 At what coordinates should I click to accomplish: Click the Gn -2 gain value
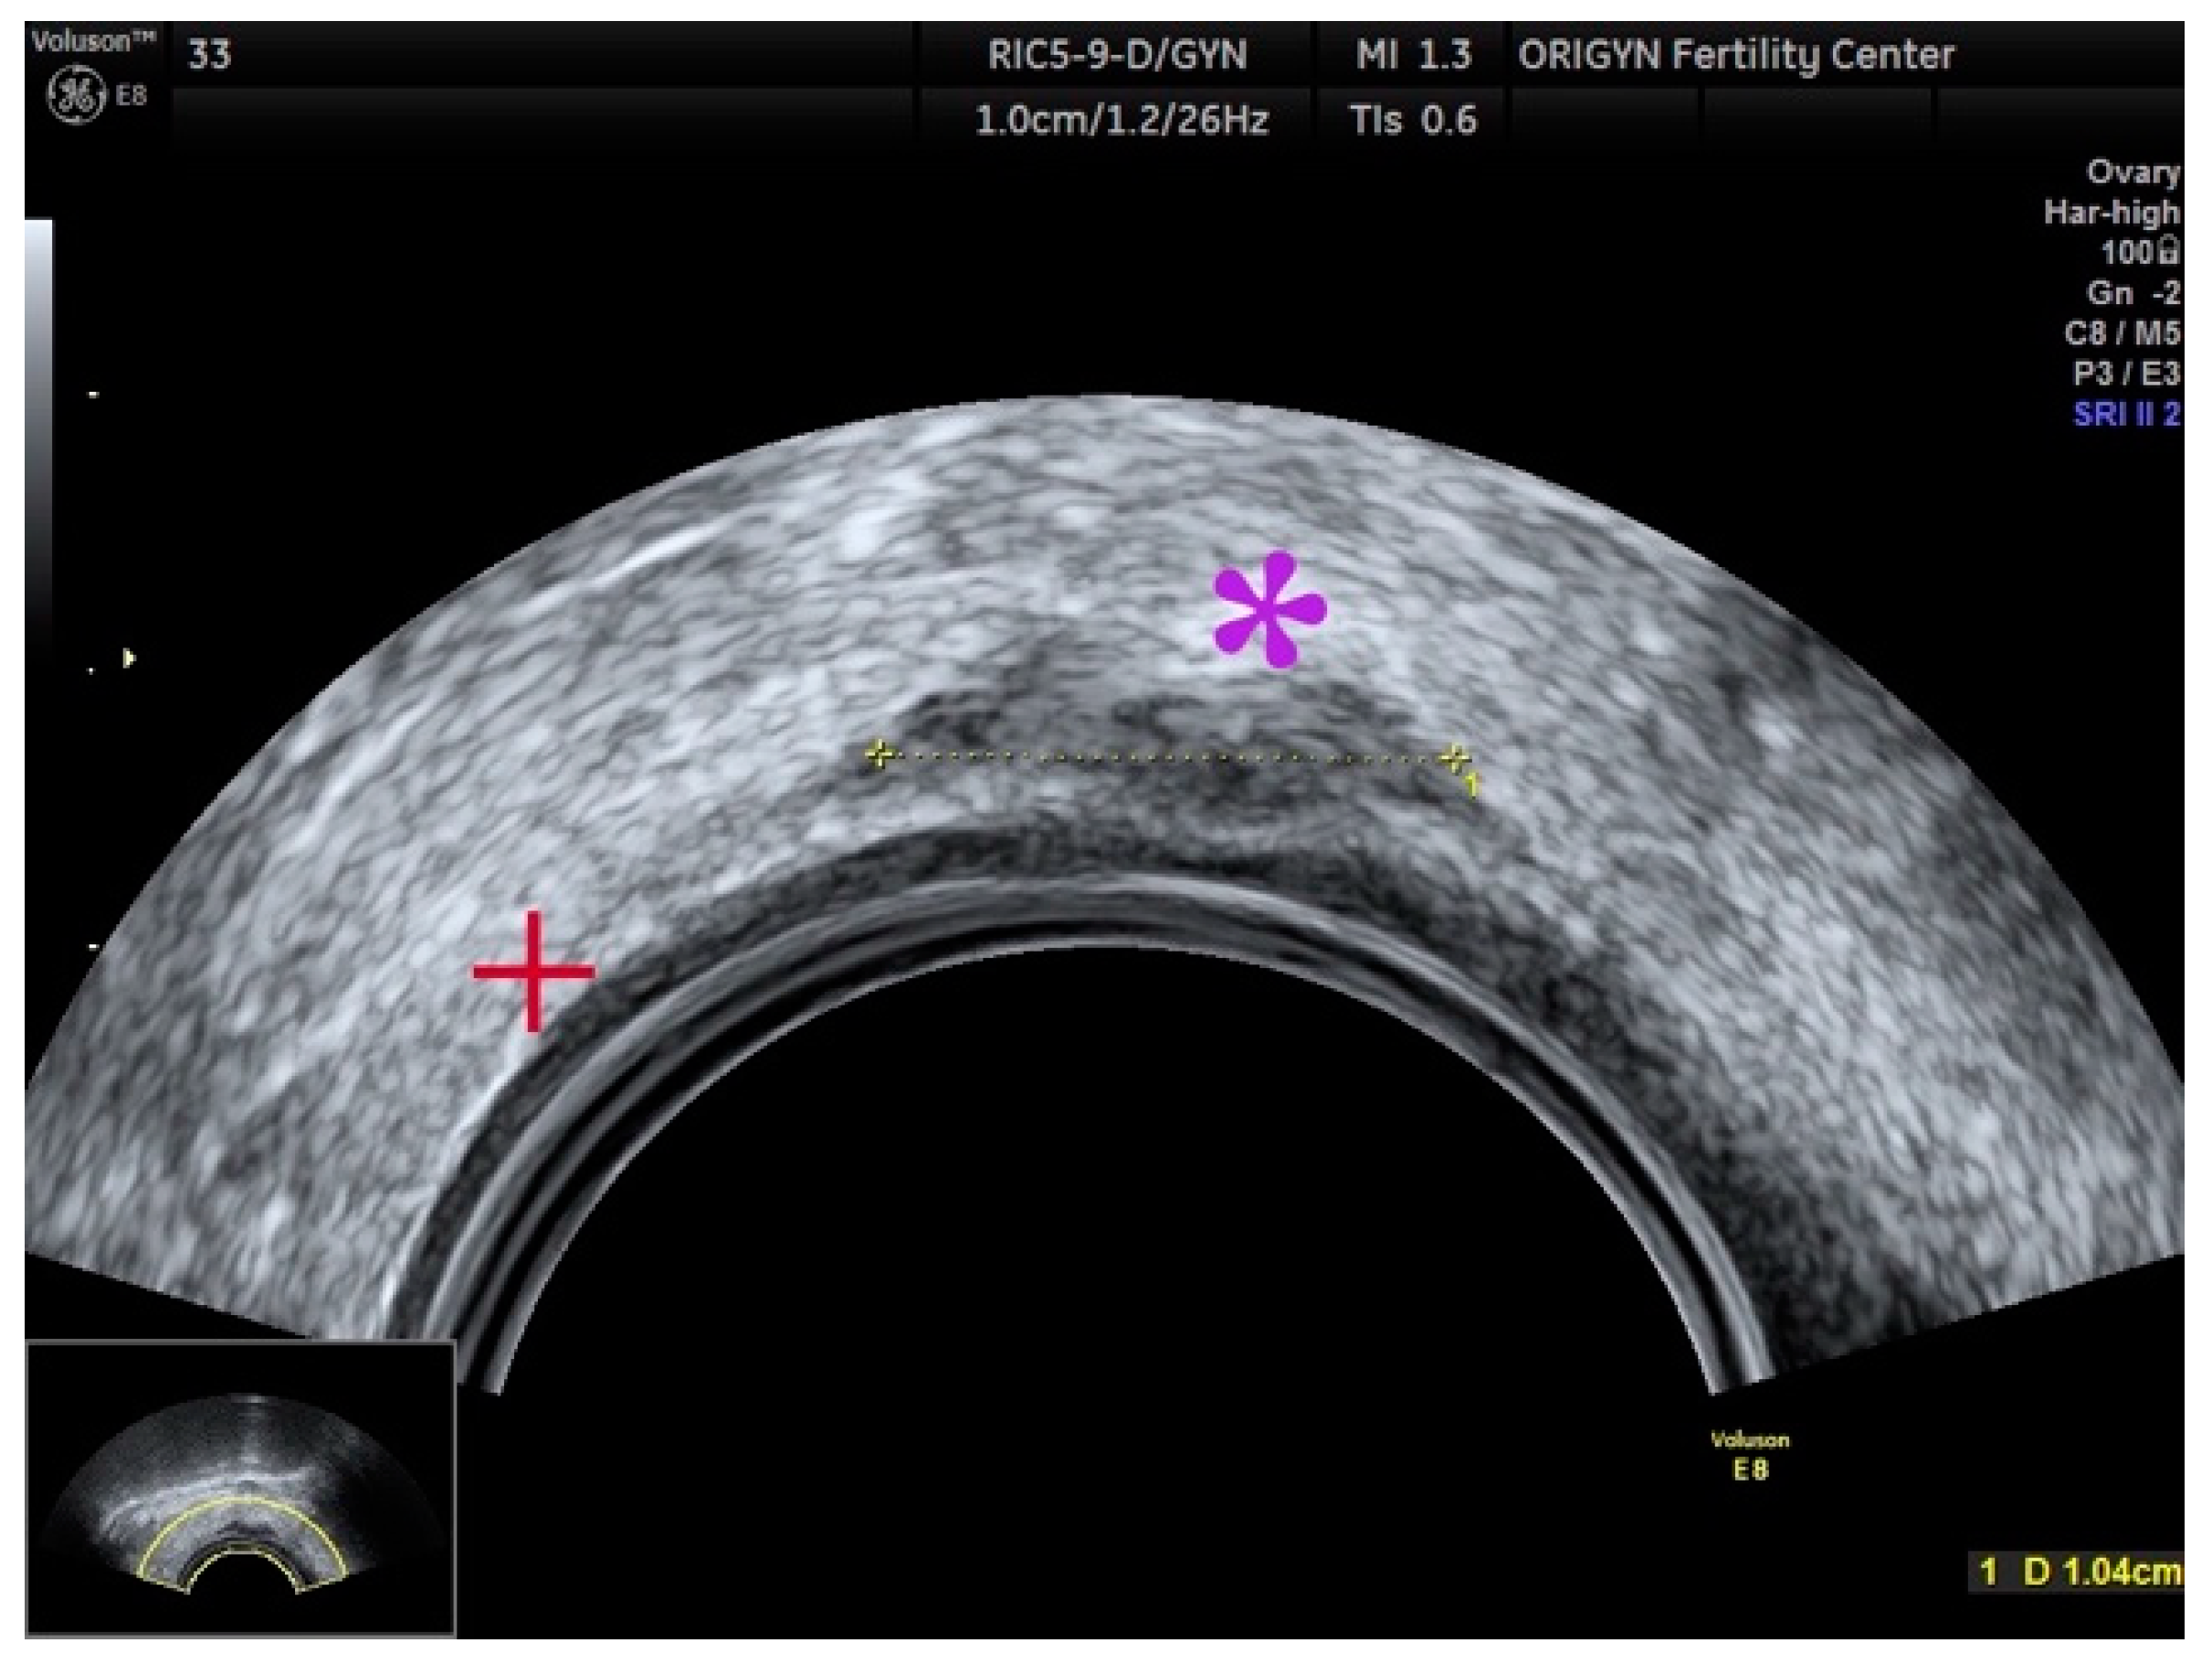click(x=2133, y=293)
